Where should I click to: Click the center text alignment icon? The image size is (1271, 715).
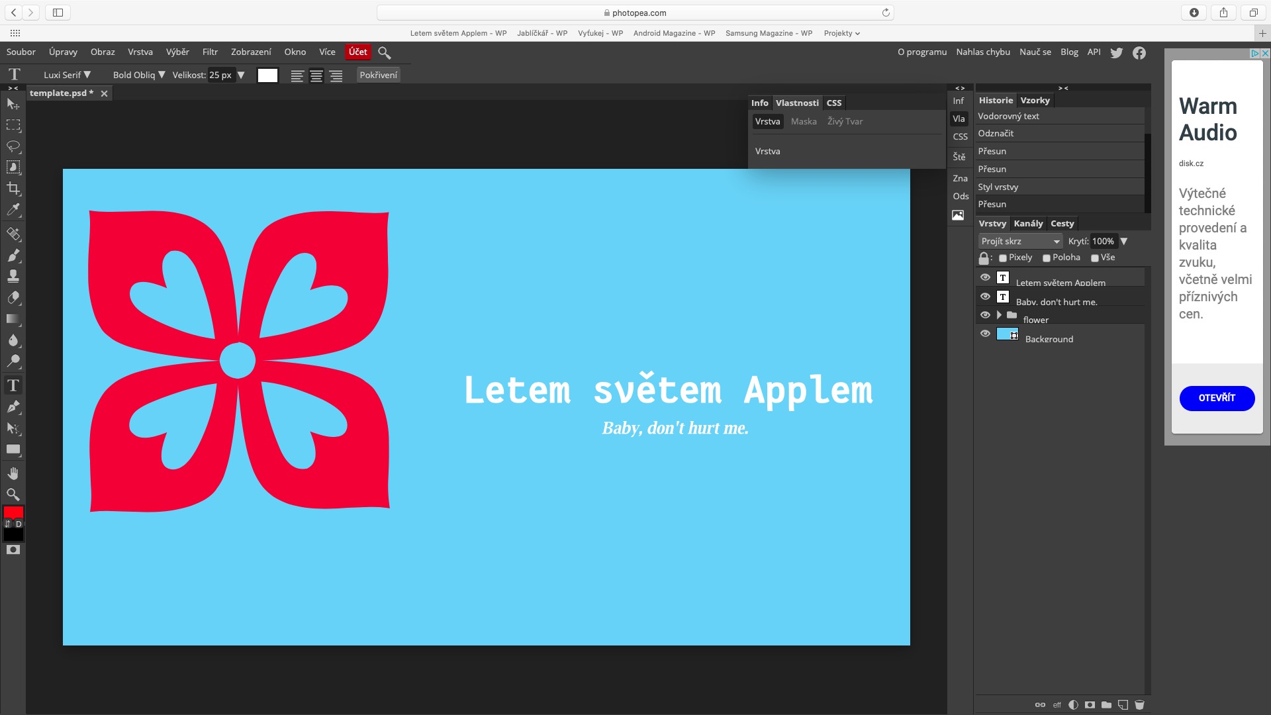tap(316, 76)
